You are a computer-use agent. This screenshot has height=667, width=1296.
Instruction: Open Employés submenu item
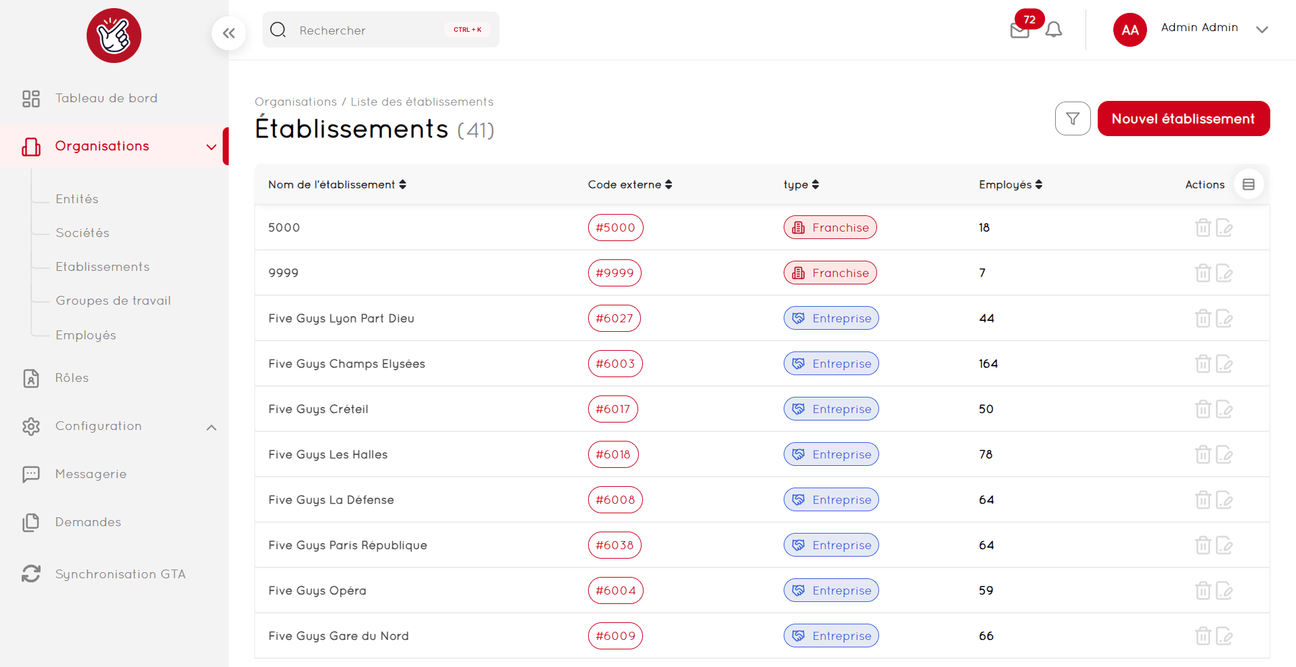click(86, 335)
